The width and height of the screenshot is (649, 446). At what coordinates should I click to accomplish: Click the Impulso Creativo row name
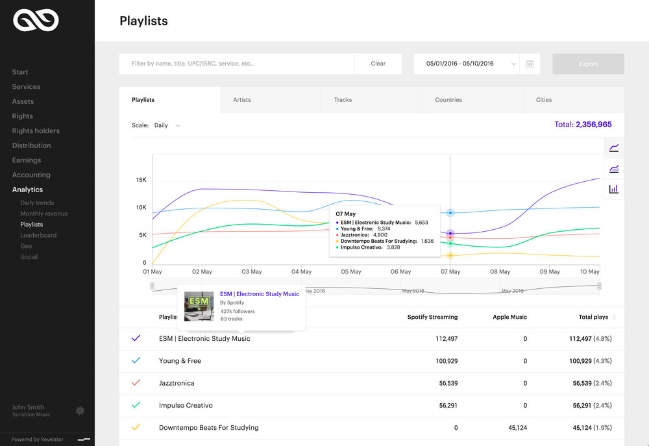pos(186,405)
